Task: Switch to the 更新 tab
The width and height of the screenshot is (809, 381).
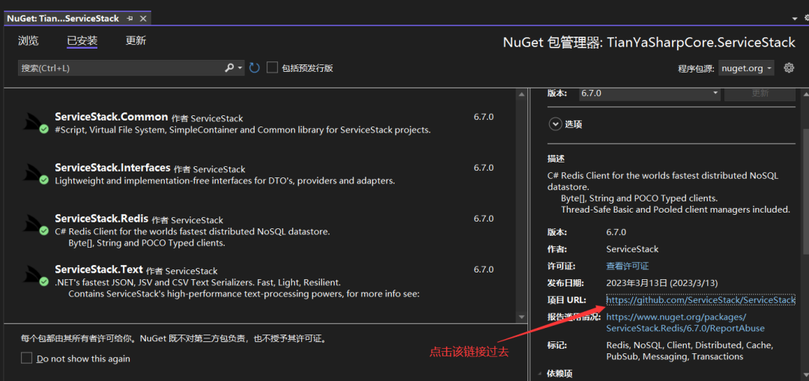Action: 136,40
